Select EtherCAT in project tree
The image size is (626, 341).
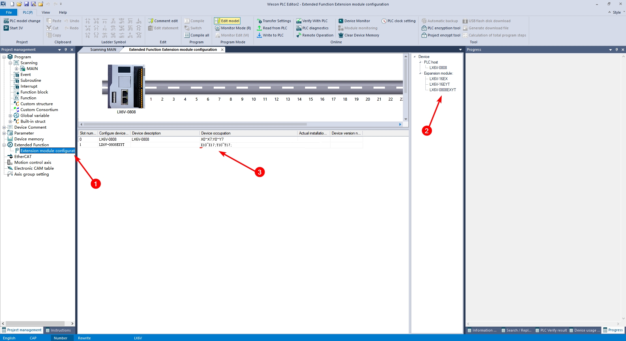(x=23, y=157)
